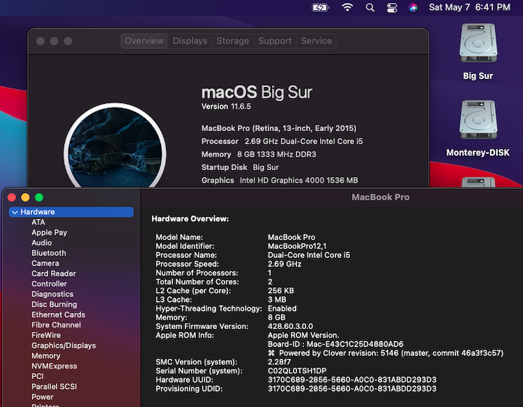Switch to Service tab in About This Mac

pos(316,41)
